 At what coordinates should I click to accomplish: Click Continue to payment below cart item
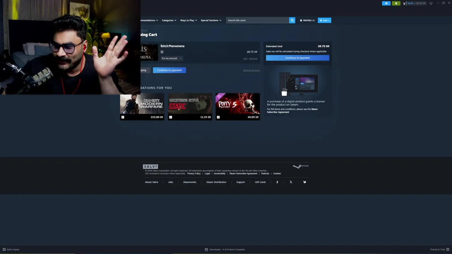(169, 70)
